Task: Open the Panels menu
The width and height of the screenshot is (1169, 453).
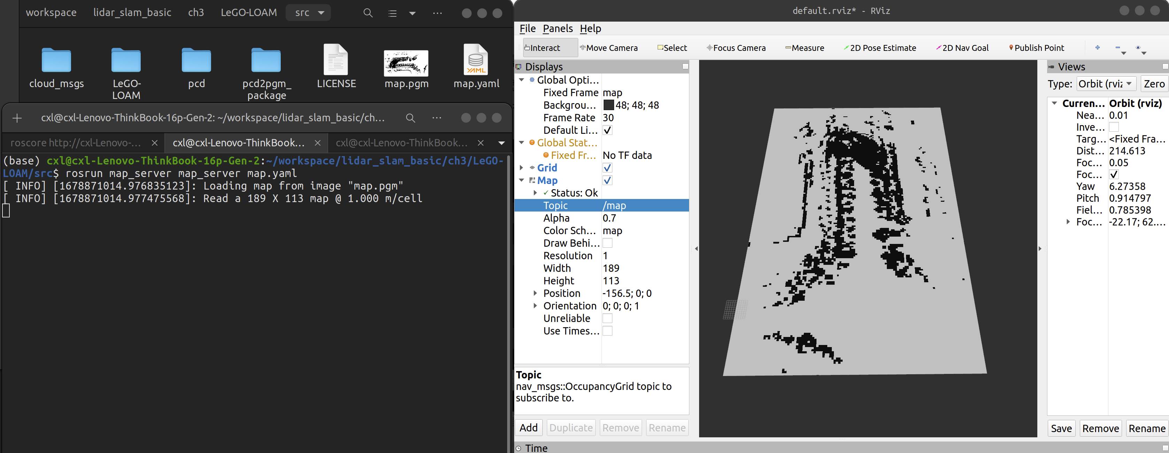Action: [x=557, y=29]
